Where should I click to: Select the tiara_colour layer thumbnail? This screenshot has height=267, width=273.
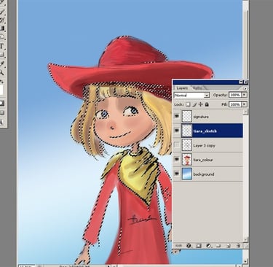187,160
